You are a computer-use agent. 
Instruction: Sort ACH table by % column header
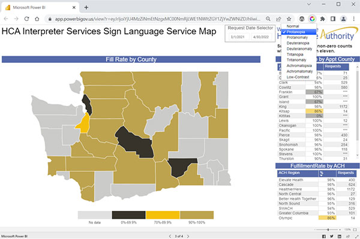pyautogui.click(x=327, y=173)
